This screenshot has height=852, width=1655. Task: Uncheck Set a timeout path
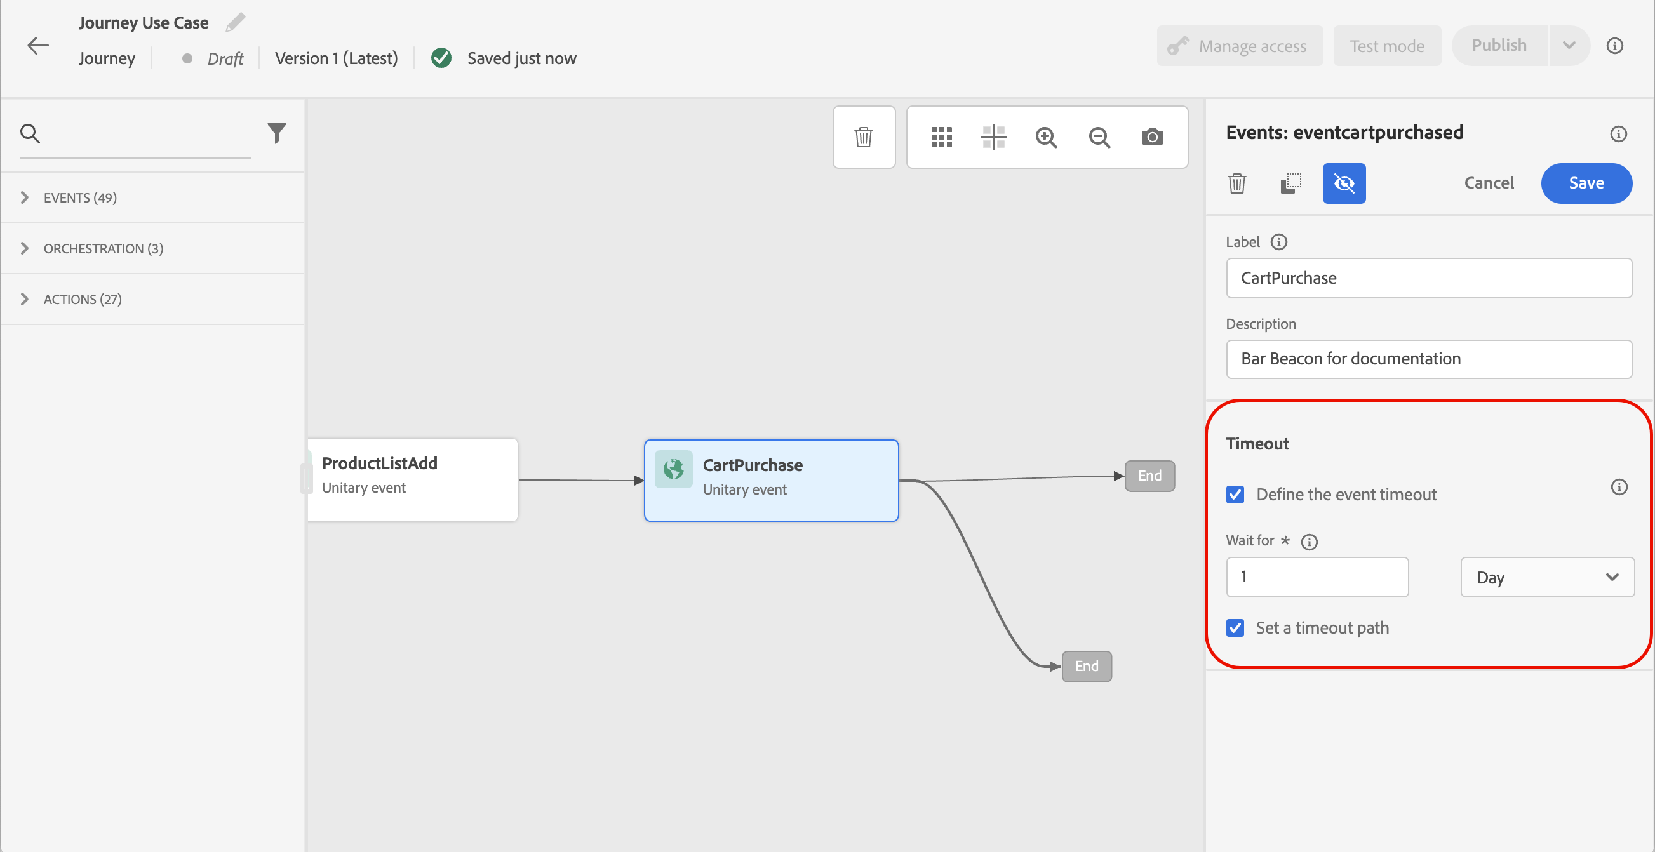click(1235, 627)
